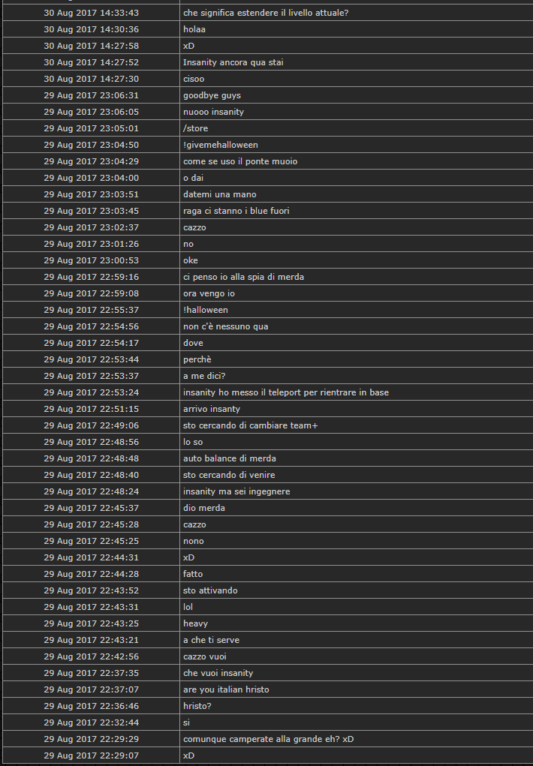
Task: Select the timestamp 29 Aug 2017 22:48:24
Action: [x=91, y=491]
